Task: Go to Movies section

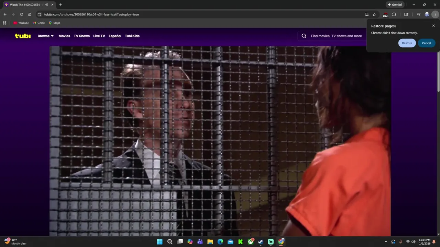Action: 64,36
